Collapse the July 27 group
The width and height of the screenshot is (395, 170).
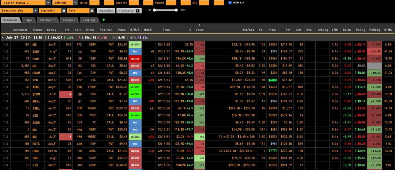3,38
